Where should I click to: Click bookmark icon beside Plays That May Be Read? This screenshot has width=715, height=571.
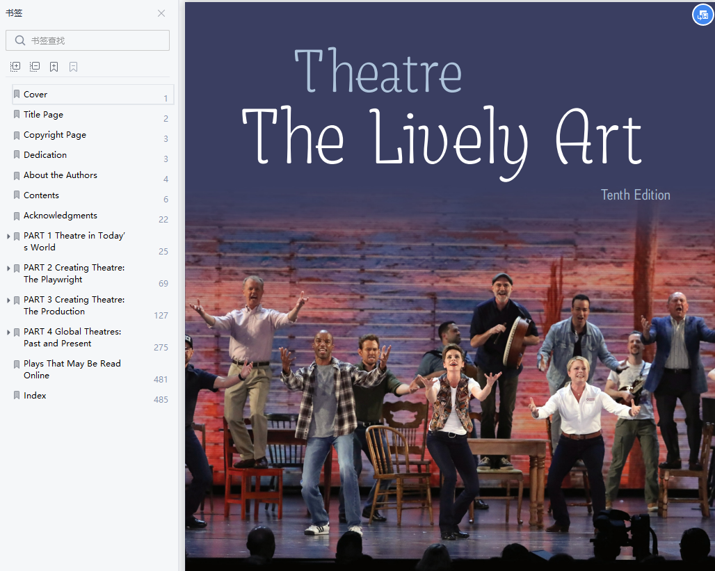click(17, 364)
